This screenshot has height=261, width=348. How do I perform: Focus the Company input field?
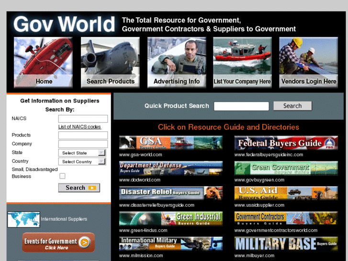point(83,144)
